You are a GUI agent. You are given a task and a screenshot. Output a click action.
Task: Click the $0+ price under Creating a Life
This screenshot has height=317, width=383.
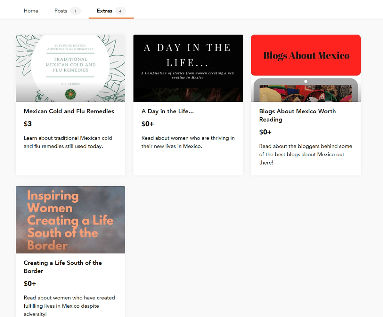[30, 284]
